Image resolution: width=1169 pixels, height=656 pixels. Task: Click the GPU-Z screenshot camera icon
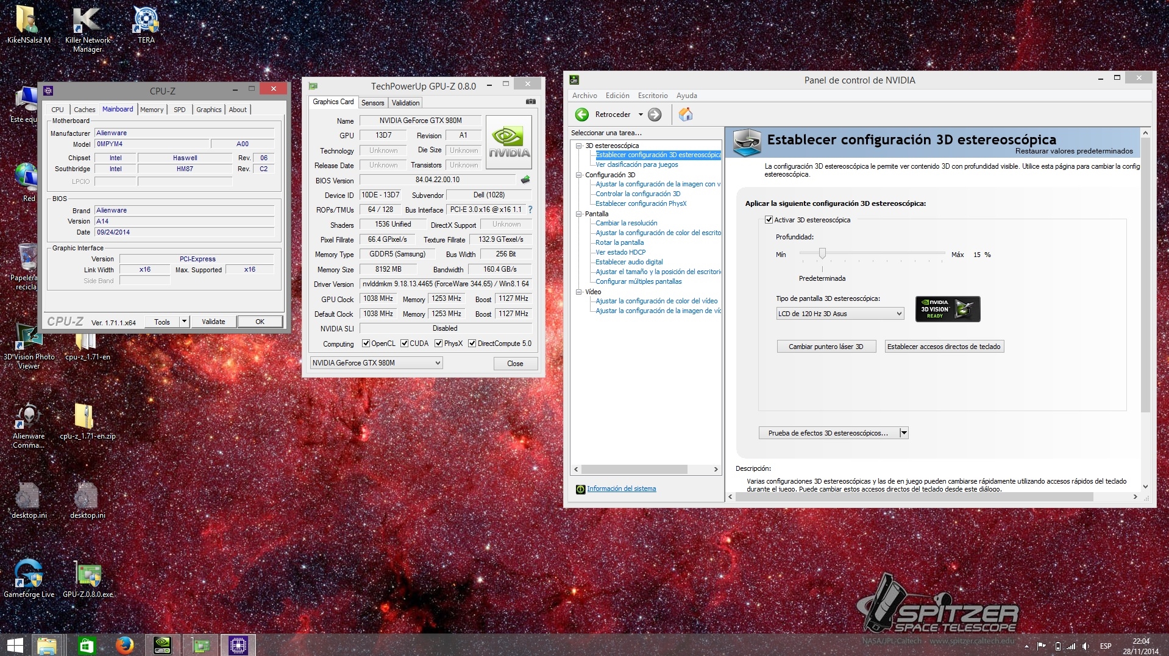pos(531,102)
